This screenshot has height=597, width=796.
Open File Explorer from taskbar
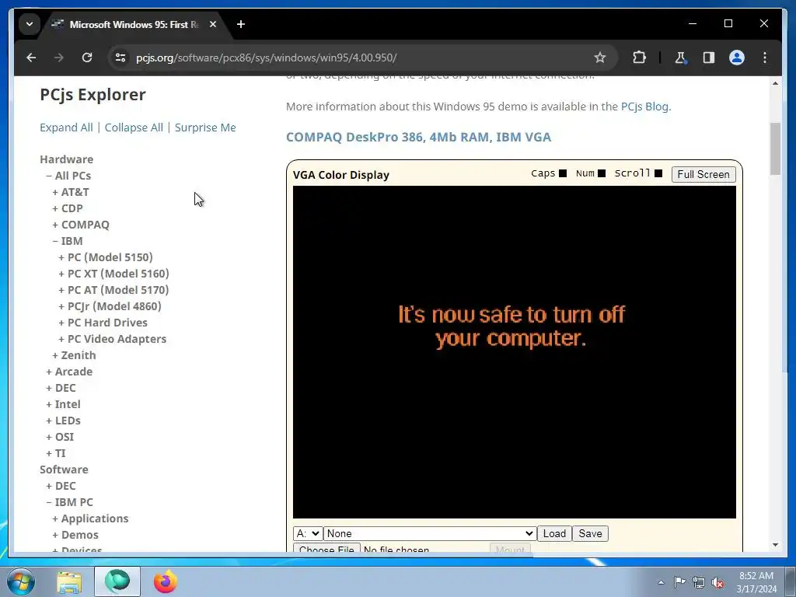click(69, 581)
